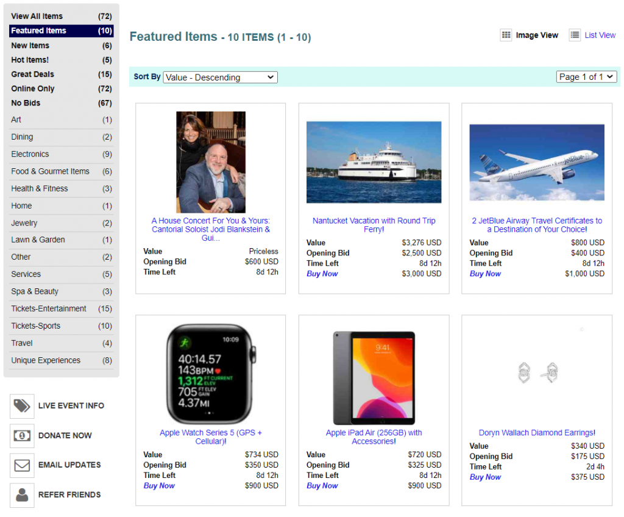Click the Email Updates envelope icon
Screen dimensions: 624x517
[22, 465]
